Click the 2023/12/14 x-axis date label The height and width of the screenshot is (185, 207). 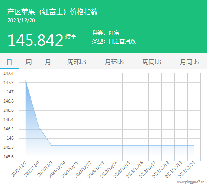(109, 170)
